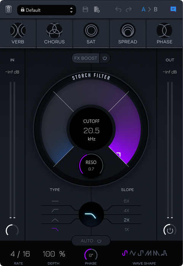This screenshot has height=266, width=183.
Task: Select the VERB effect module
Action: coord(18,33)
